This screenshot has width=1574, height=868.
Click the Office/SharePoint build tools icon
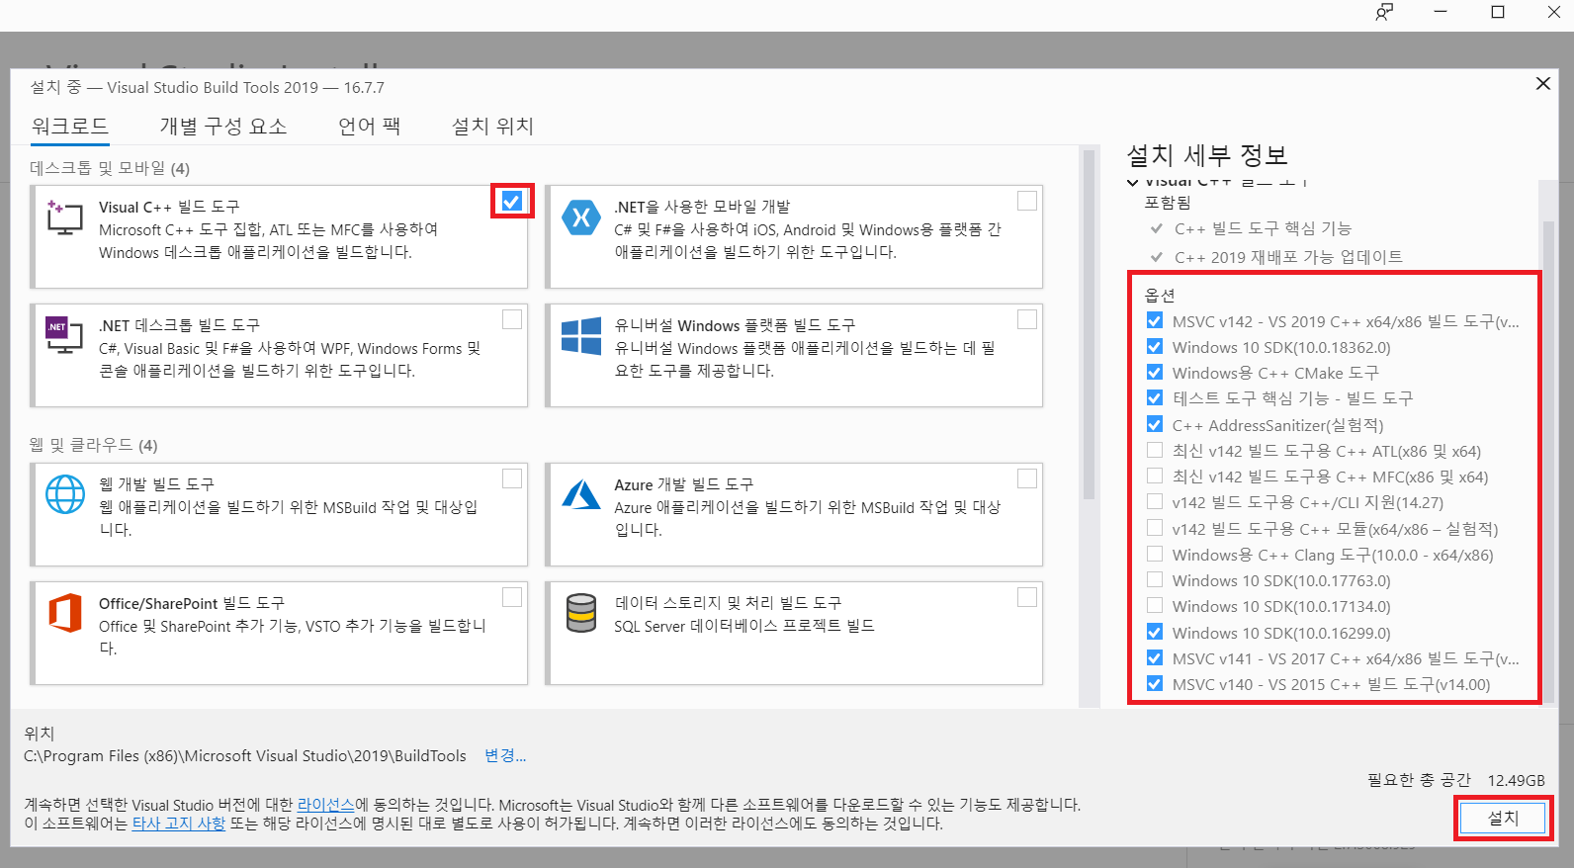pyautogui.click(x=65, y=613)
